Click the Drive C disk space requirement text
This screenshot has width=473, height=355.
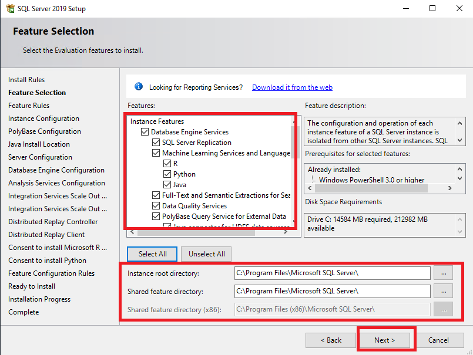(367, 224)
